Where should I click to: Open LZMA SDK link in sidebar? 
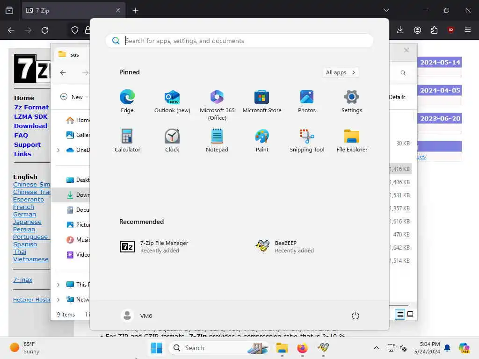click(30, 116)
